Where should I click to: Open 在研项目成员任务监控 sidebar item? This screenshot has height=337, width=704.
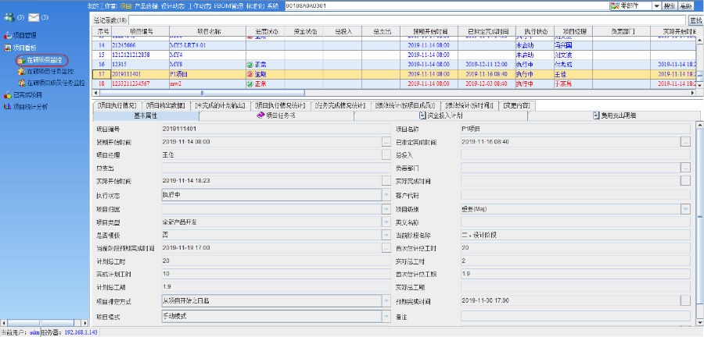click(56, 82)
